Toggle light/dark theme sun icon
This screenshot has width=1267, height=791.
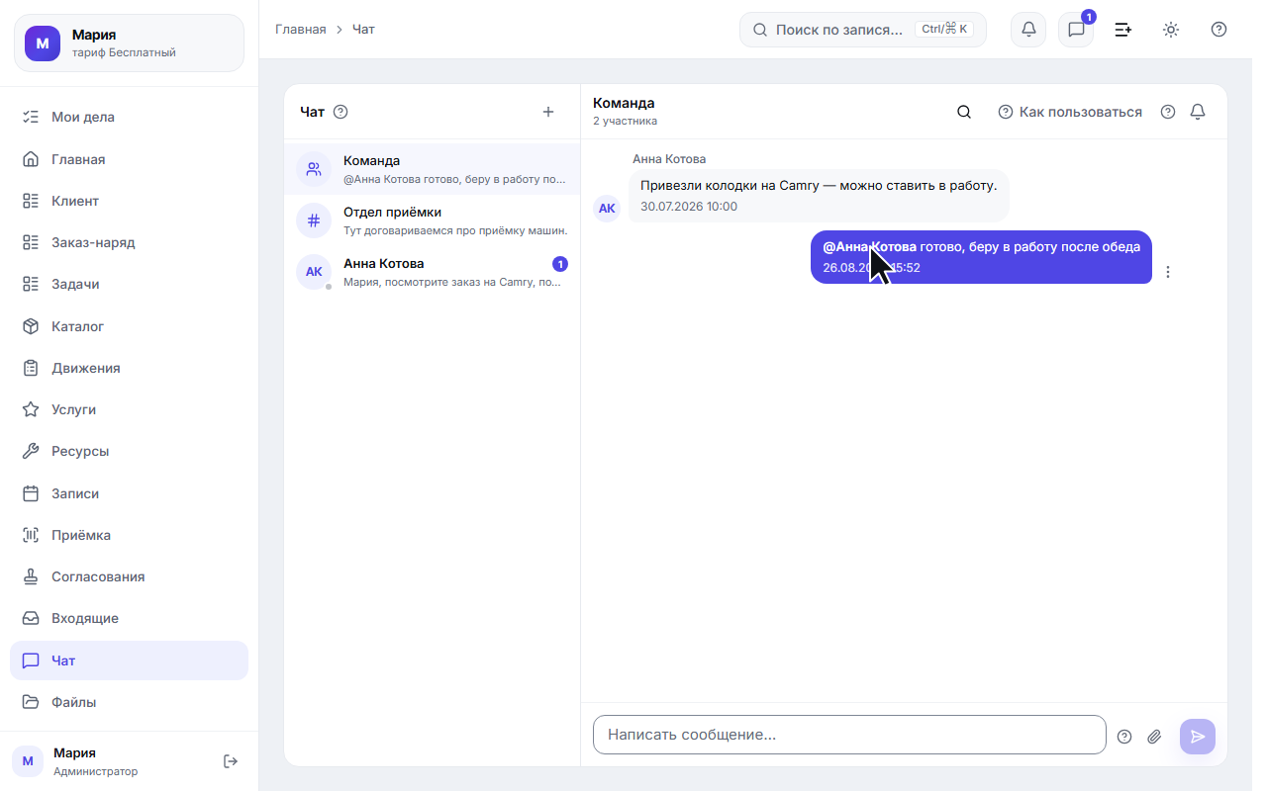click(1171, 30)
